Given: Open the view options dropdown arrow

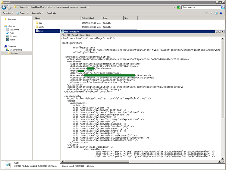Looking at the screenshot, I should point(211,13).
